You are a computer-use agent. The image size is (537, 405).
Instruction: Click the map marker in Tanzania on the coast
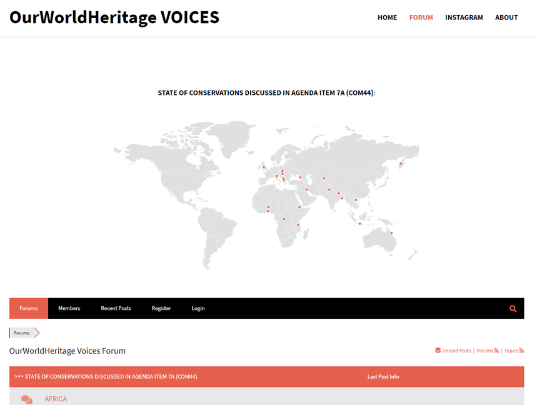click(x=298, y=225)
